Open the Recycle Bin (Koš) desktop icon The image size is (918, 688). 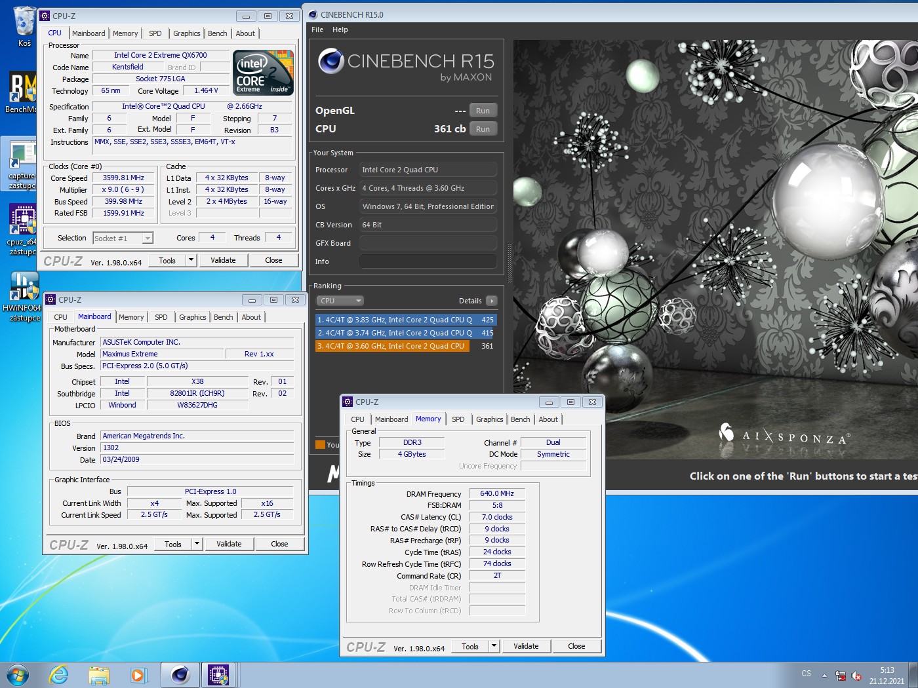tap(24, 26)
